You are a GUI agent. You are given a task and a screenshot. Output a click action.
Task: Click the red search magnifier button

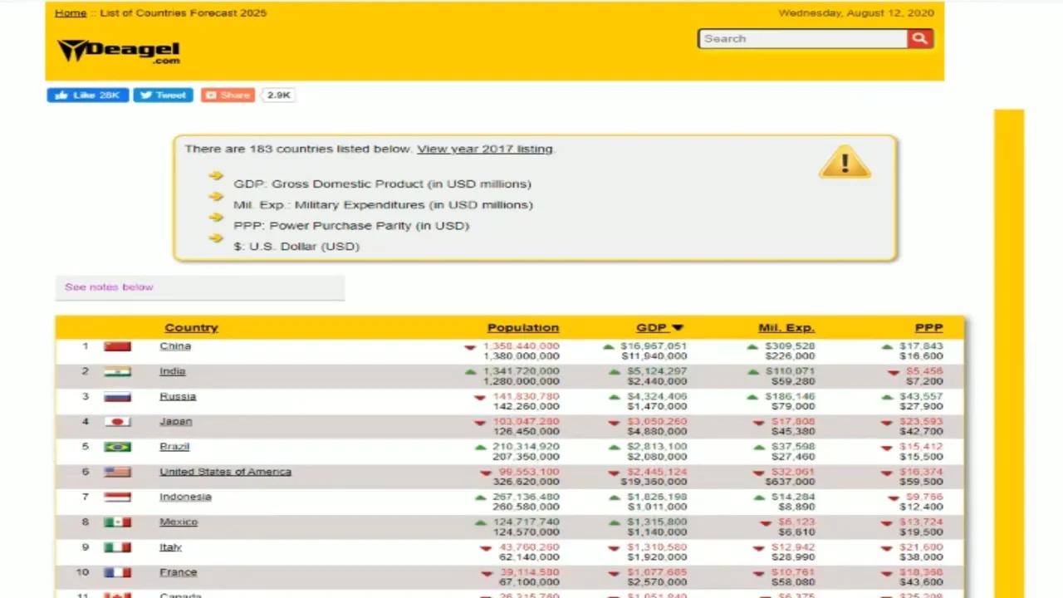920,38
